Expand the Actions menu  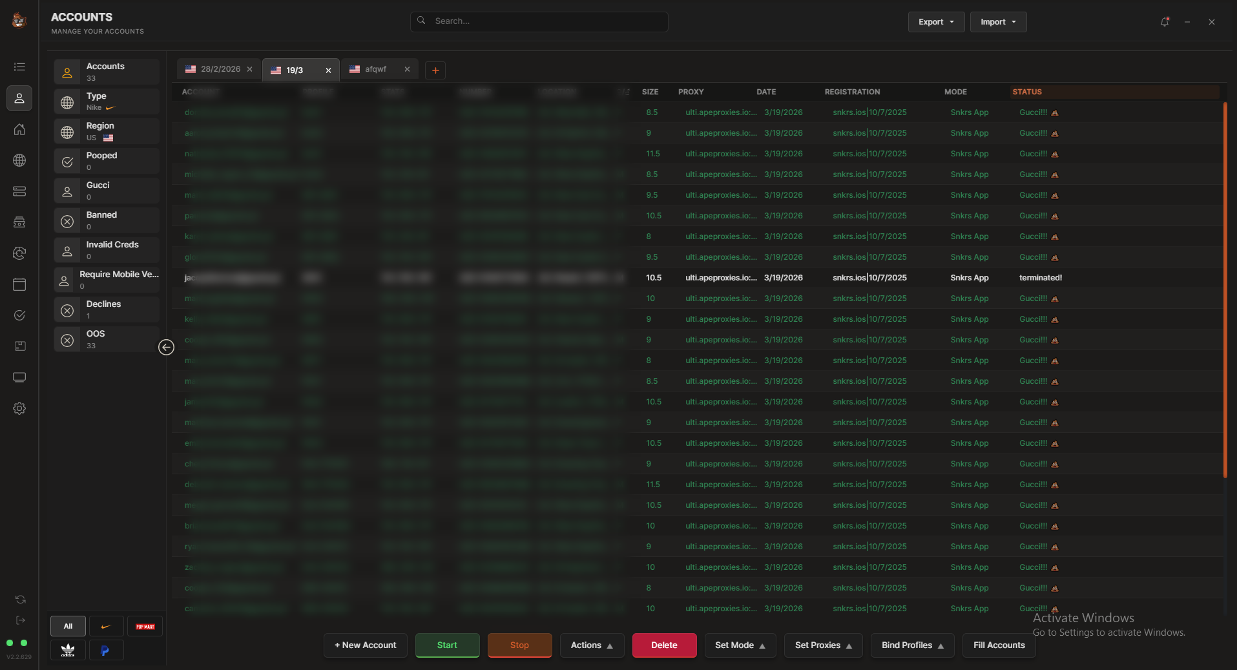pyautogui.click(x=591, y=645)
